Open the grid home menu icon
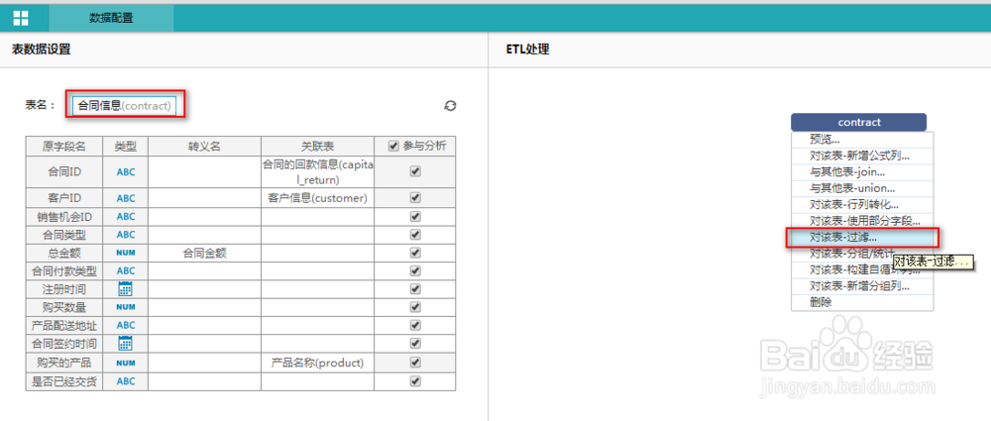 pos(20,18)
